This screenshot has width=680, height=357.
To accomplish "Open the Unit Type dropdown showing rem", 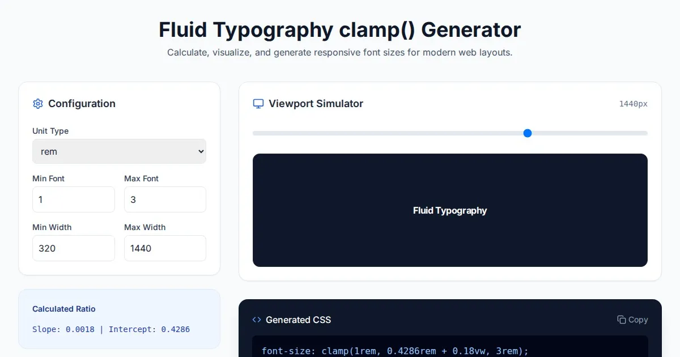I will click(x=119, y=151).
